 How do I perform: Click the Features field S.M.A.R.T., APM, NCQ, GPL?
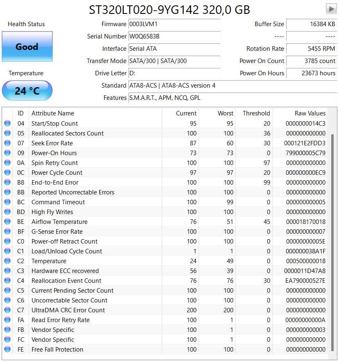point(233,98)
